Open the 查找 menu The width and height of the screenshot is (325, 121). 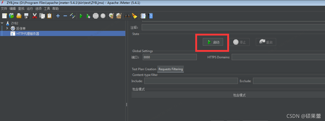click(21, 9)
